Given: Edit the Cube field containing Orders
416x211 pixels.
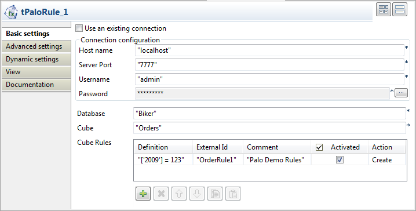Looking at the screenshot, I should click(269, 128).
